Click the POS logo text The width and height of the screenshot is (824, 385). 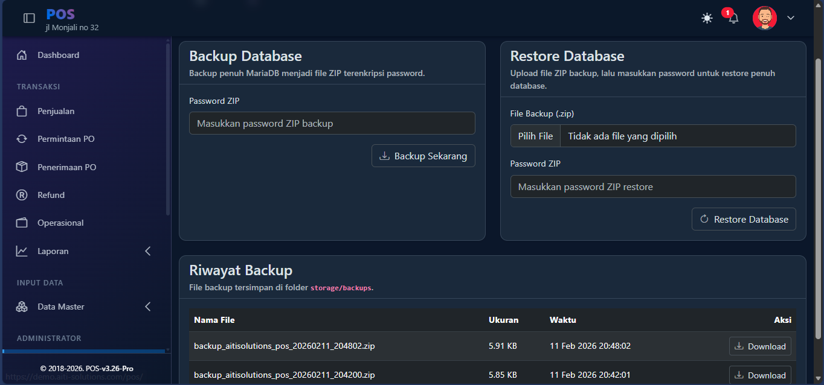60,14
